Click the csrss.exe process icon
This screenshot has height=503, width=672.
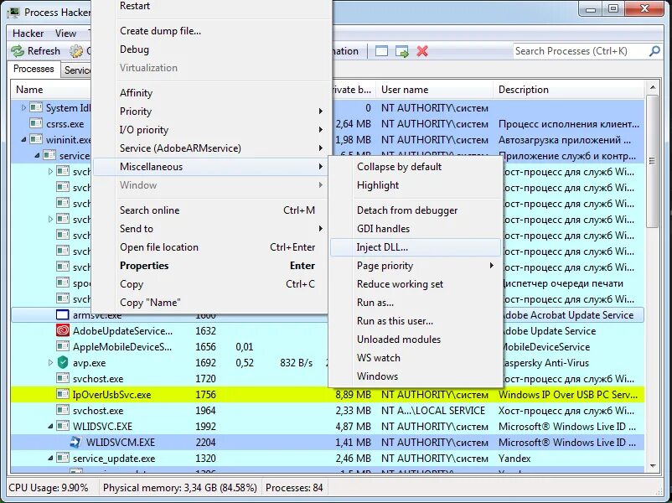36,123
